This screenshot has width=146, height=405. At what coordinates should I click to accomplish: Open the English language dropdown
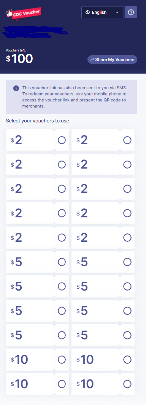click(103, 12)
